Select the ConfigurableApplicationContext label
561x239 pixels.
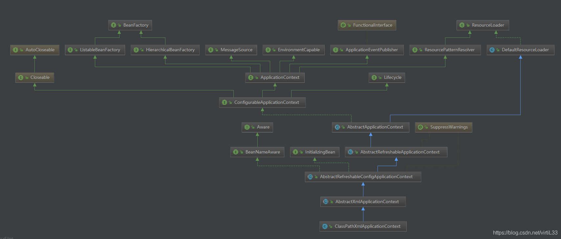267,103
